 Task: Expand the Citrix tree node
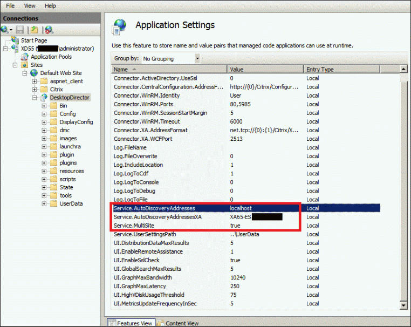click(35, 90)
